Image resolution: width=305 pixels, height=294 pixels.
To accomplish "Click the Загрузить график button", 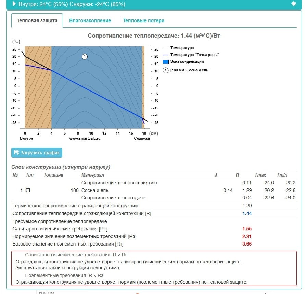I will coord(37,153).
